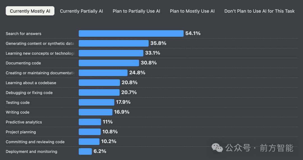
Task: Click the blue Search for answers bar
Action: click(131, 34)
